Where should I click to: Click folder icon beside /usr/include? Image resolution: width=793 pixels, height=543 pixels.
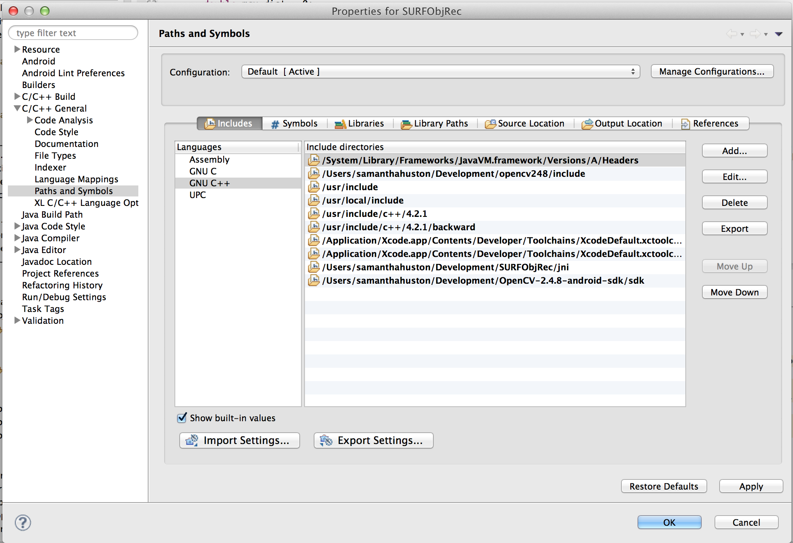pos(314,187)
